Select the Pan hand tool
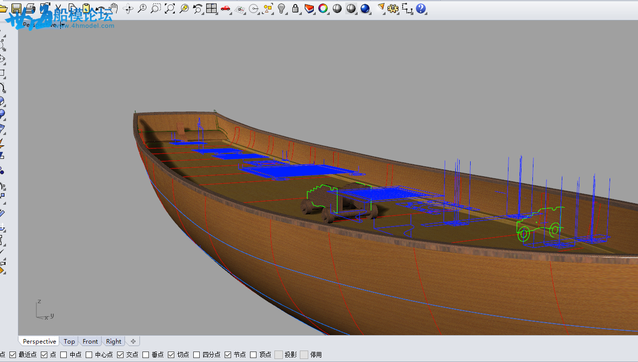The image size is (638, 362). pos(114,8)
